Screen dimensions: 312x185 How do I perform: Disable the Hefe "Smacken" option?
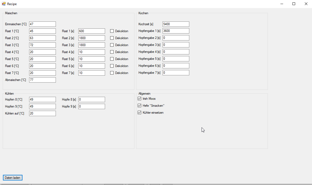(x=139, y=106)
